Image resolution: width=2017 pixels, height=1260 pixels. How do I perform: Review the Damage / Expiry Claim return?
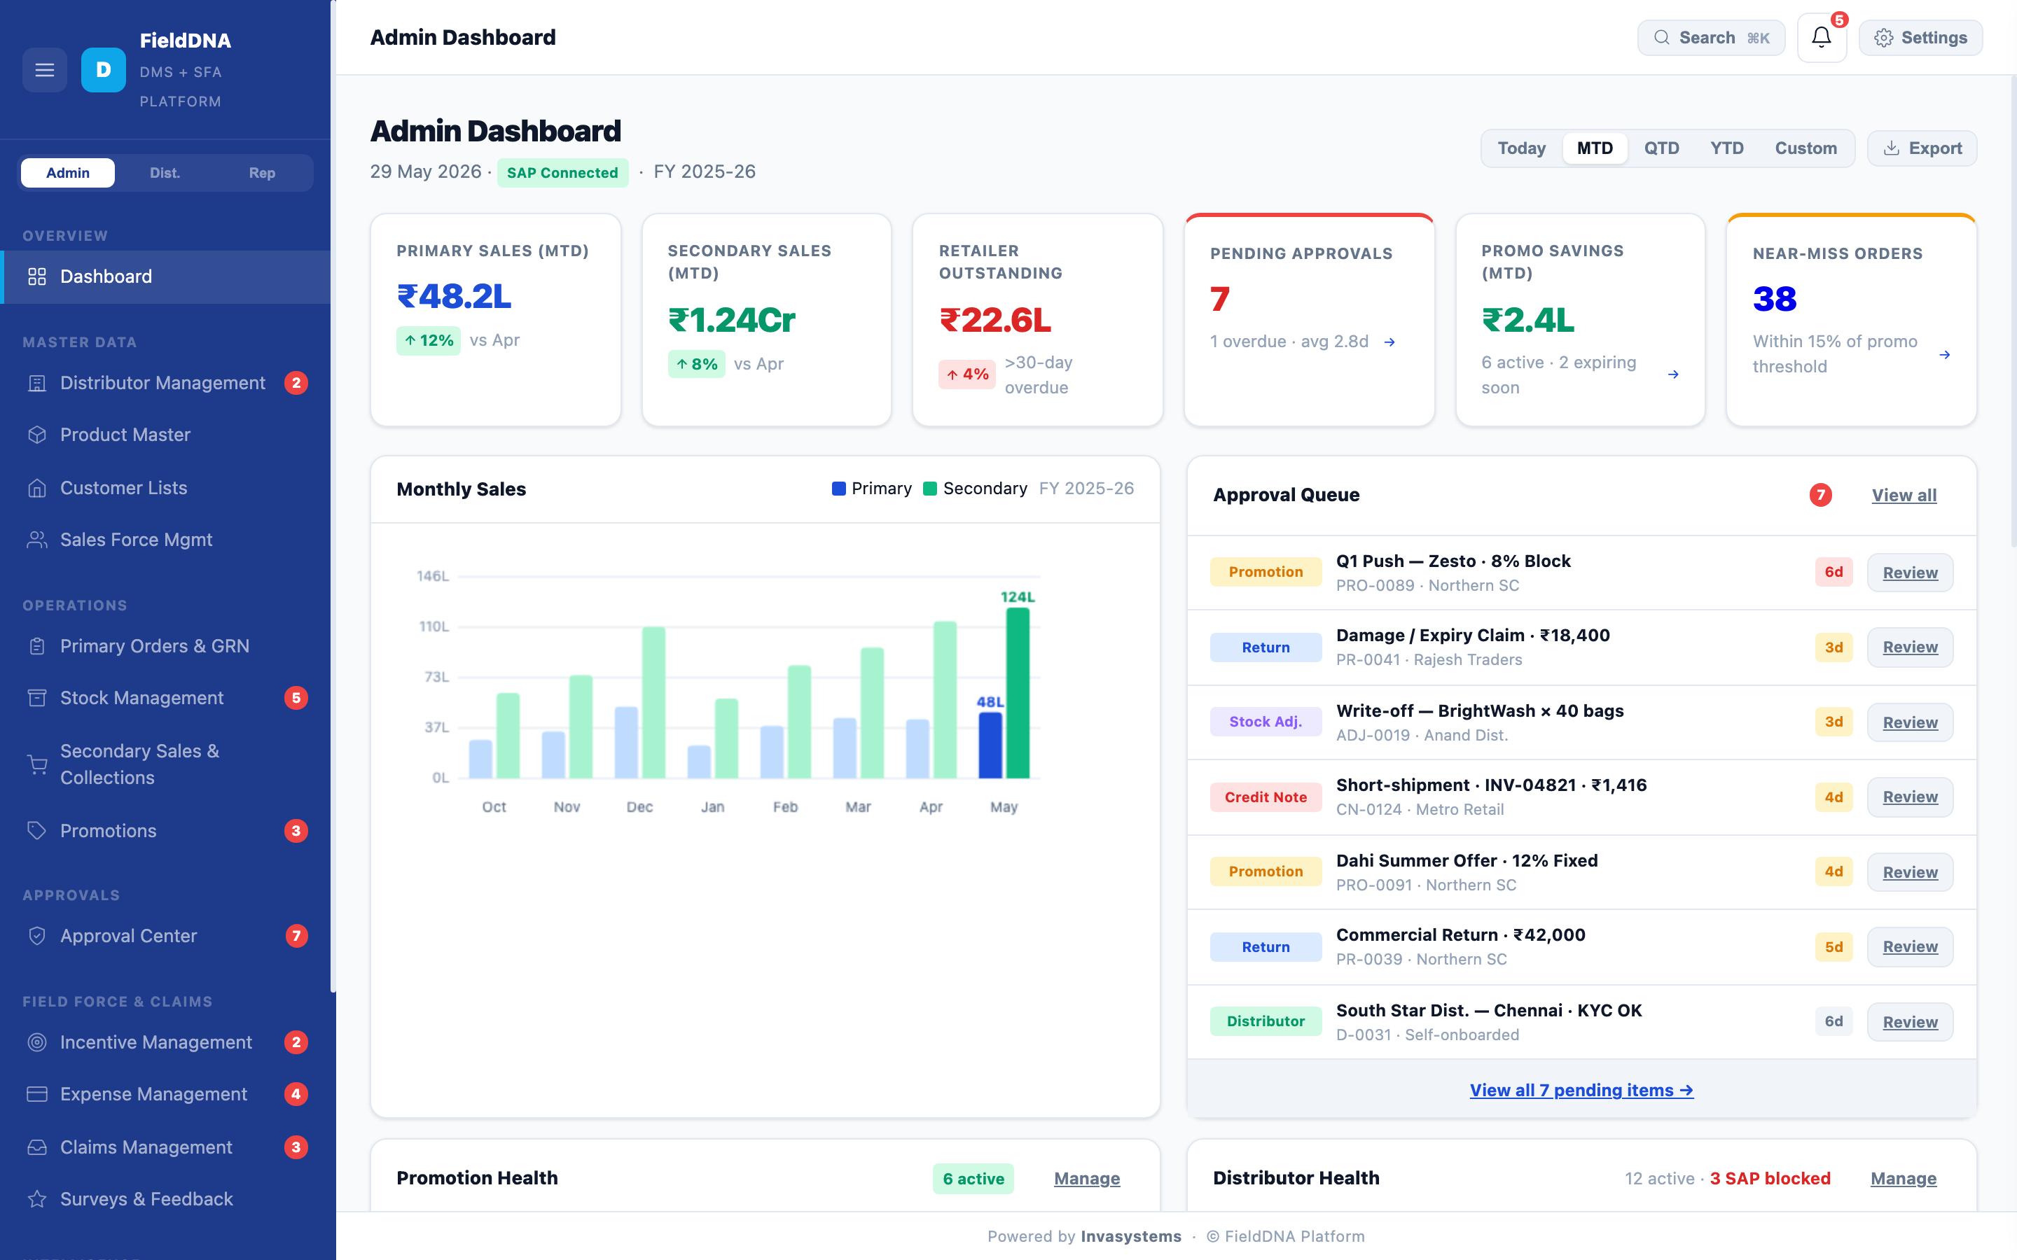(1909, 647)
